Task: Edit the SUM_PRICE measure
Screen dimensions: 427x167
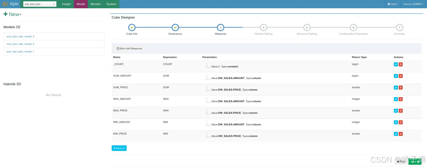Action: pyautogui.click(x=396, y=88)
